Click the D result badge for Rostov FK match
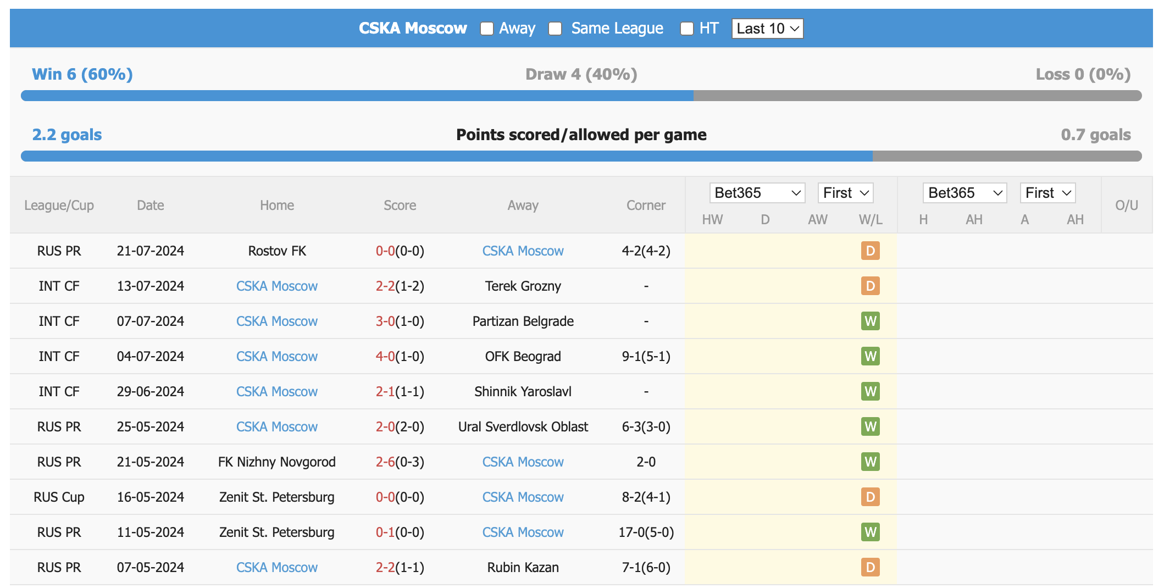The image size is (1164, 588). click(x=871, y=251)
